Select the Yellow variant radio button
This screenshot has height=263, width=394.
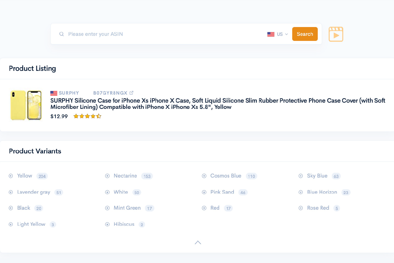pyautogui.click(x=11, y=176)
